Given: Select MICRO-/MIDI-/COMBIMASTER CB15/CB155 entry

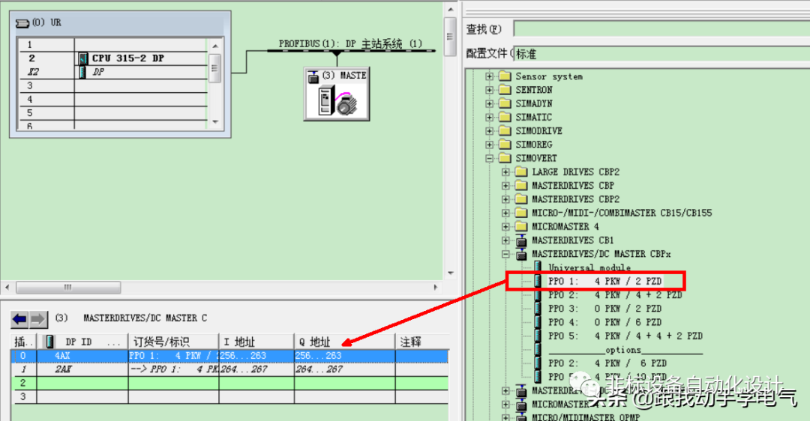Looking at the screenshot, I should pos(622,213).
